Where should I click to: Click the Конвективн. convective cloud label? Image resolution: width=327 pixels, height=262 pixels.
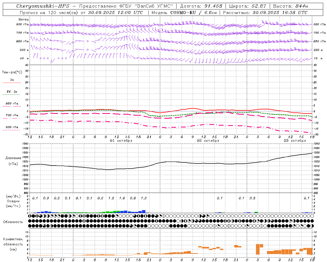(13, 239)
